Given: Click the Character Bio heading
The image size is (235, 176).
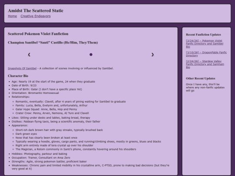Looking at the screenshot, I should pos(18,76).
